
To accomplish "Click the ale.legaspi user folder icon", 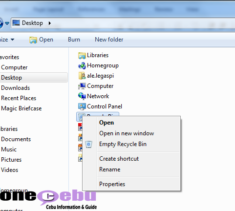I will tap(82, 76).
